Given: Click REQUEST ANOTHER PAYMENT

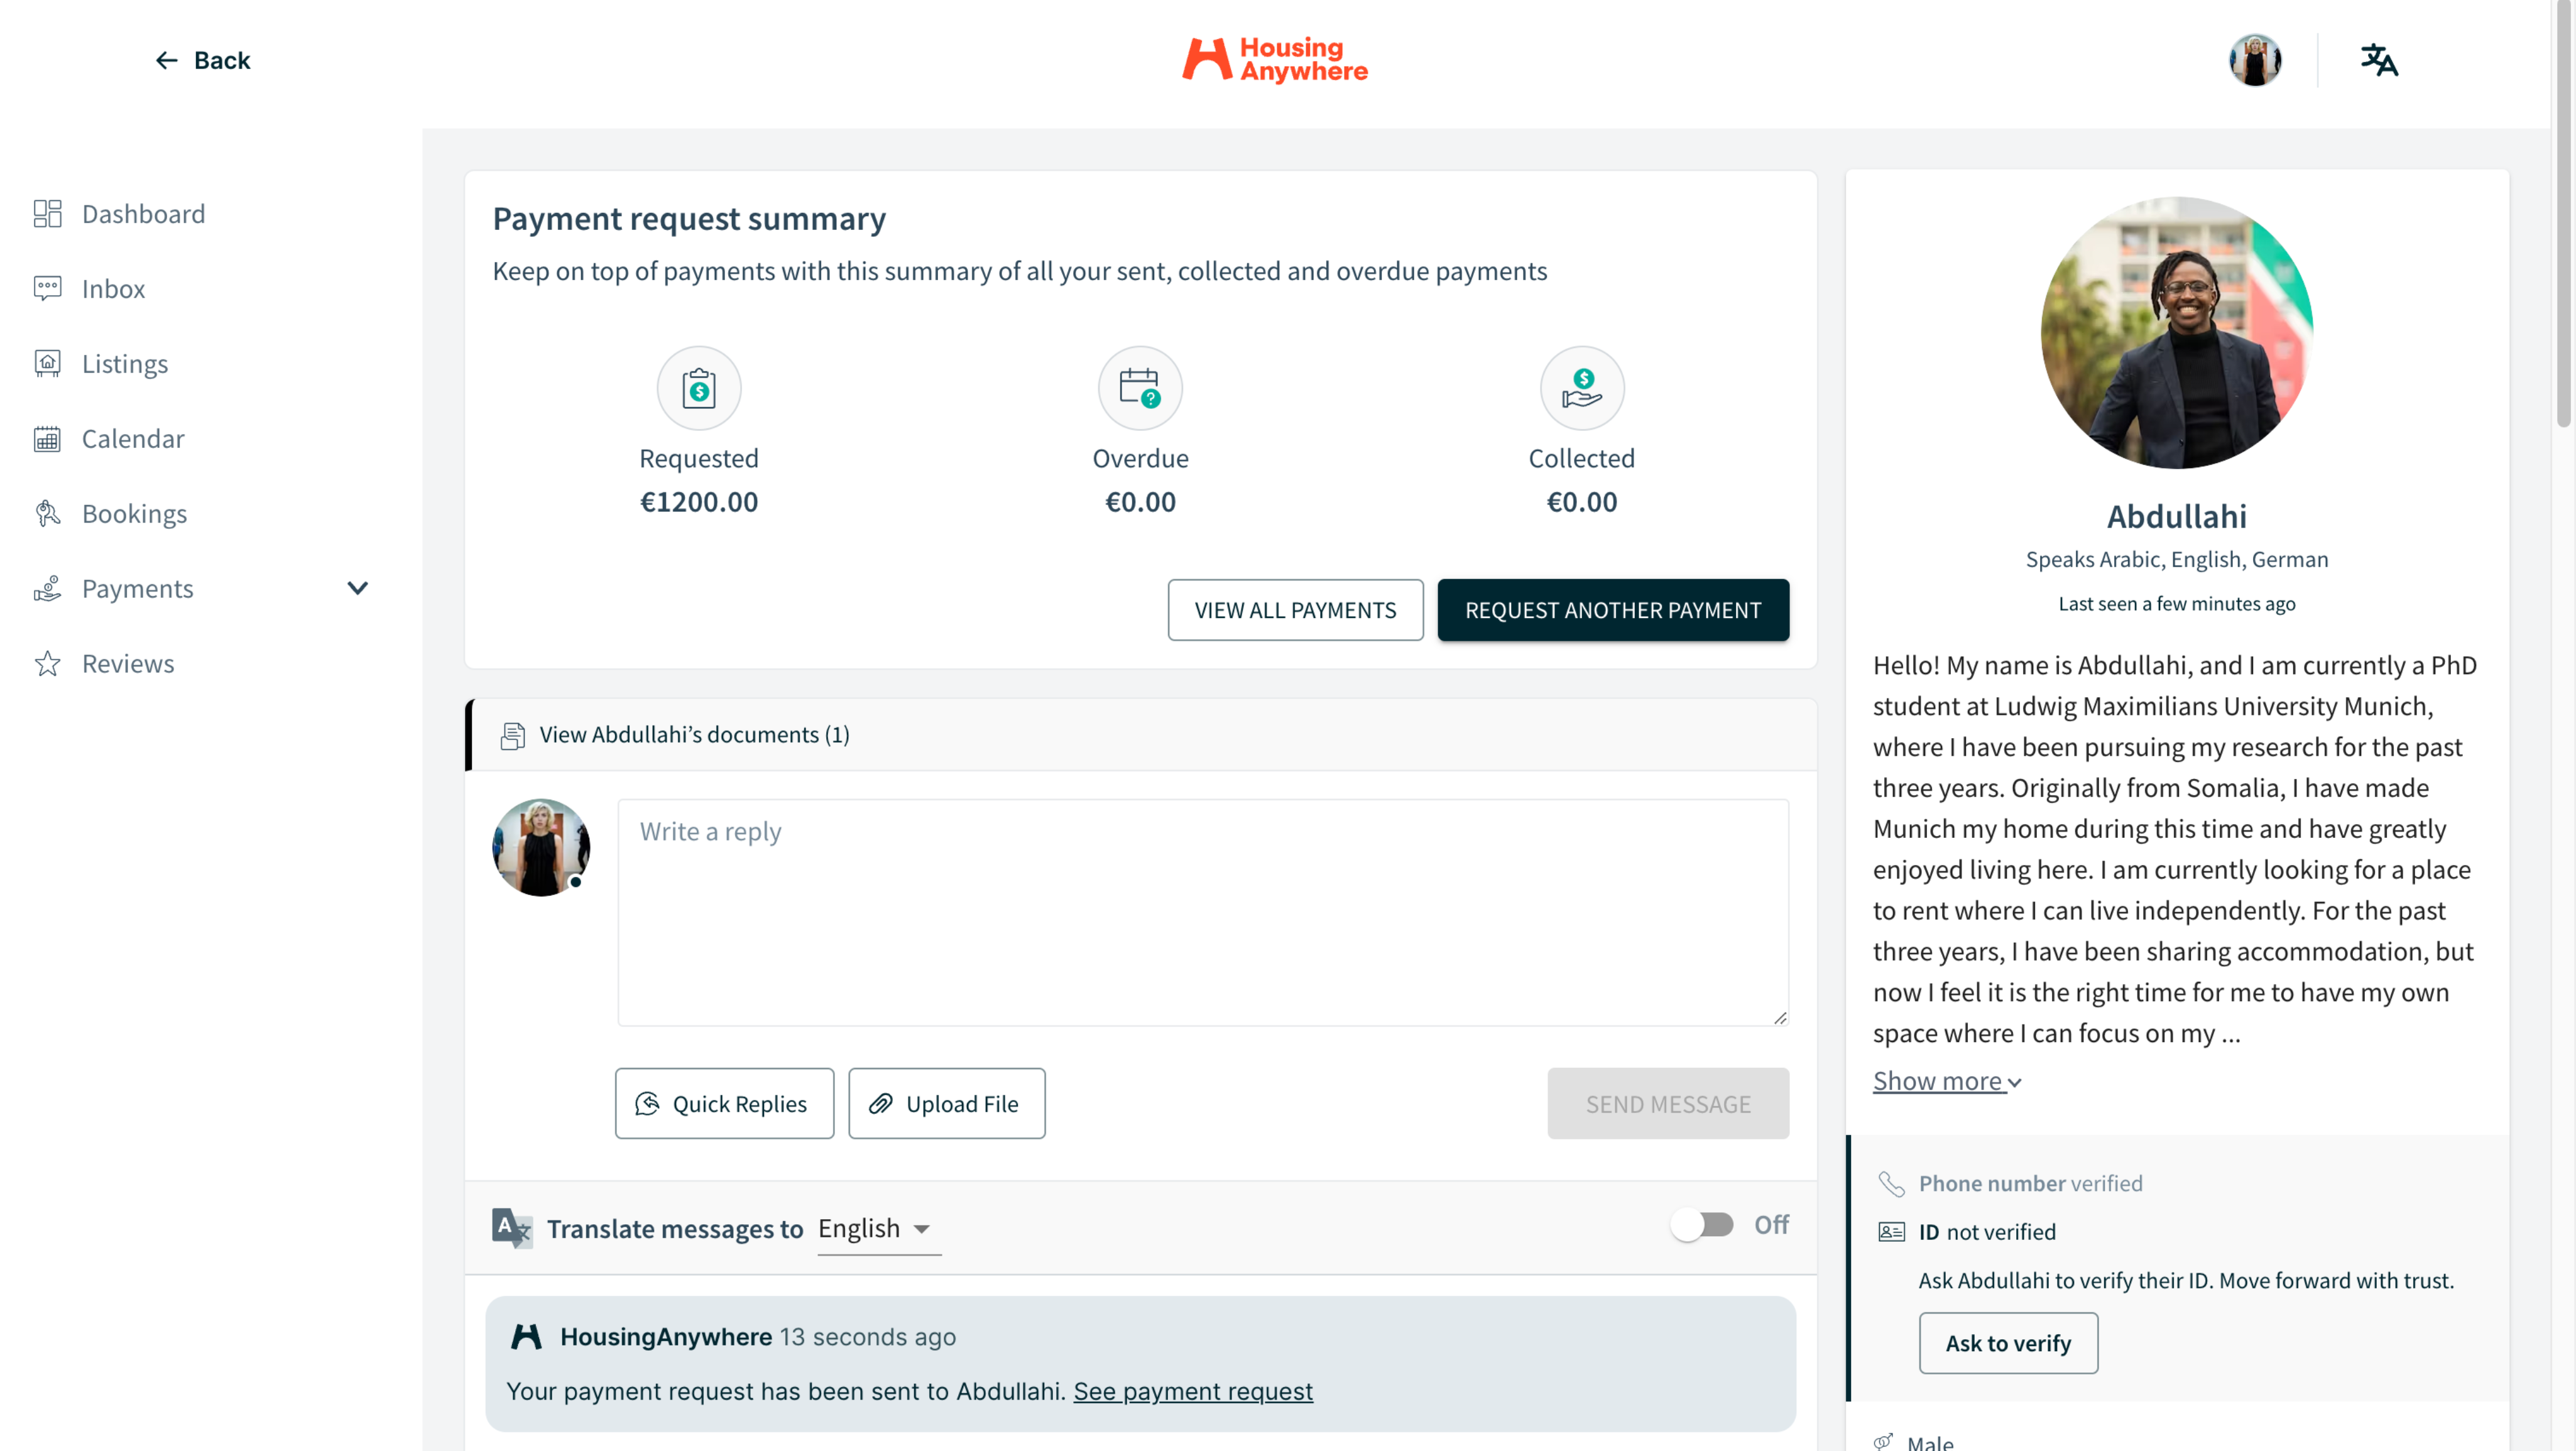Looking at the screenshot, I should click(1612, 609).
